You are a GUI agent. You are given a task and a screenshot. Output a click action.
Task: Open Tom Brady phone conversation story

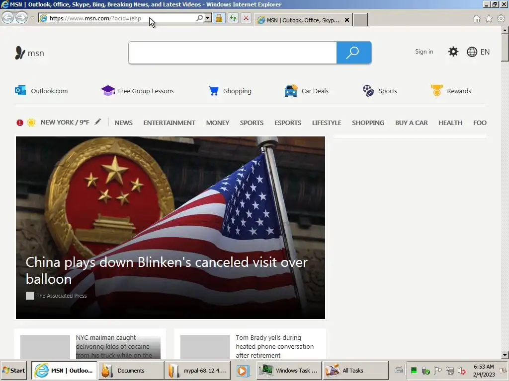pyautogui.click(x=274, y=347)
